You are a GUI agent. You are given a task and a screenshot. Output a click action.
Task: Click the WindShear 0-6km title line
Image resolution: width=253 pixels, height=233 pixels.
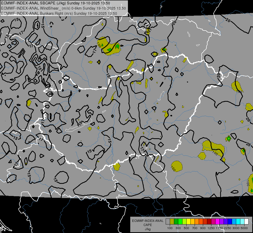(x=63, y=8)
